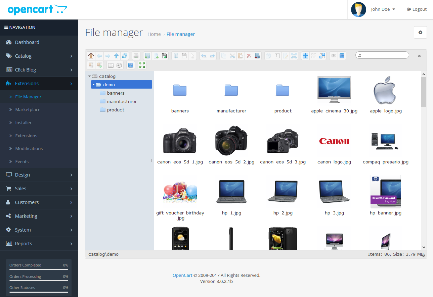
Task: Expand the Marketing sidebar menu
Action: pos(39,216)
